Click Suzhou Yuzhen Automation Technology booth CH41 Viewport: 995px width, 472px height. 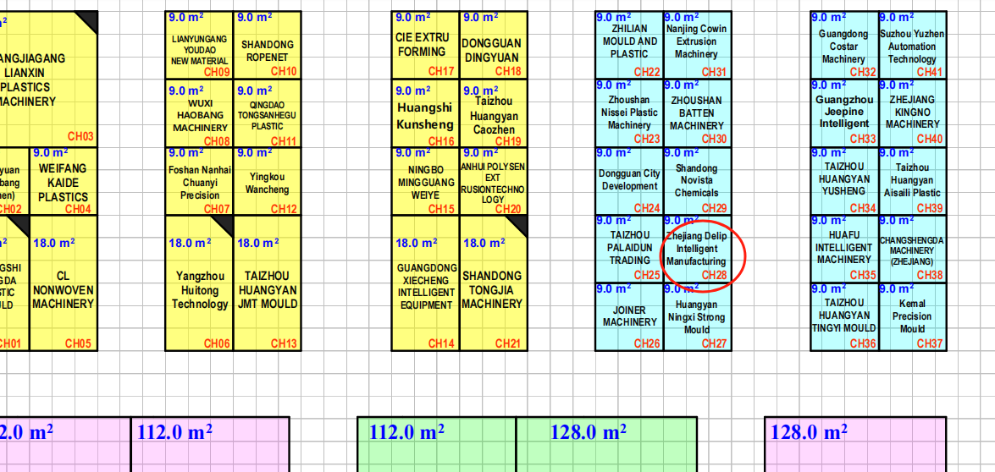pos(912,45)
